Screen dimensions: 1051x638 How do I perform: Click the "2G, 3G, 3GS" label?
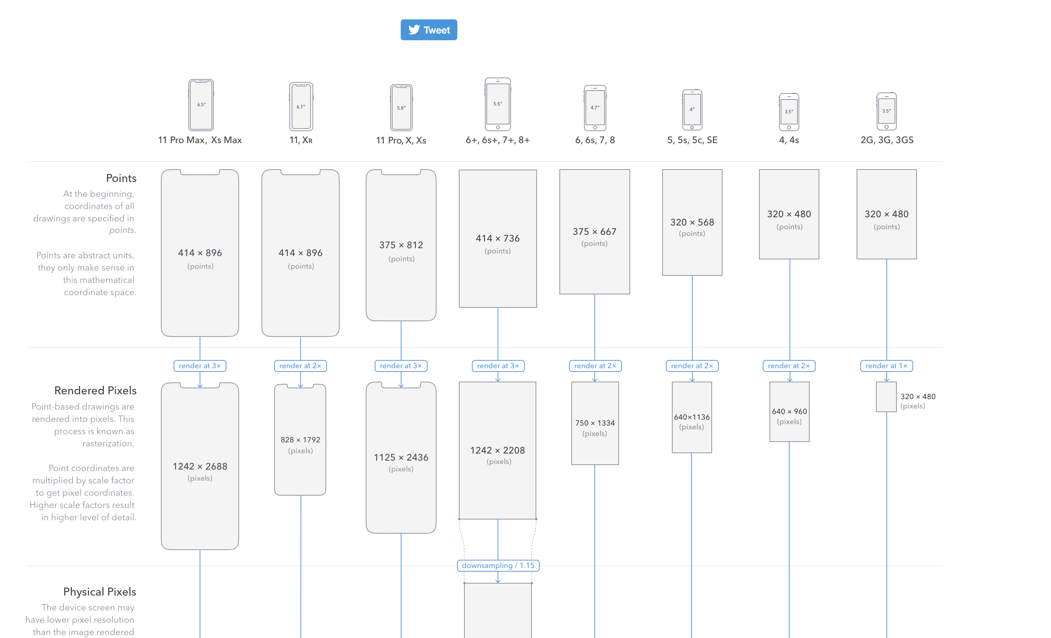[887, 140]
